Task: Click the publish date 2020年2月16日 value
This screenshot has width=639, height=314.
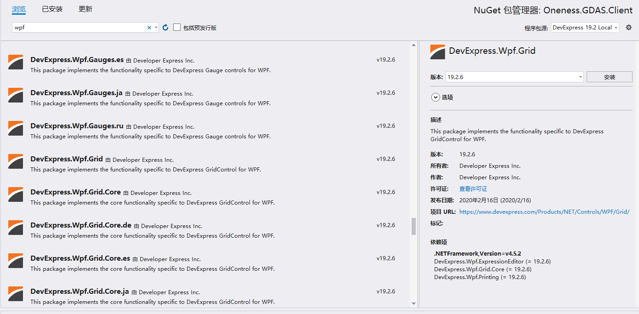Action: [x=495, y=200]
